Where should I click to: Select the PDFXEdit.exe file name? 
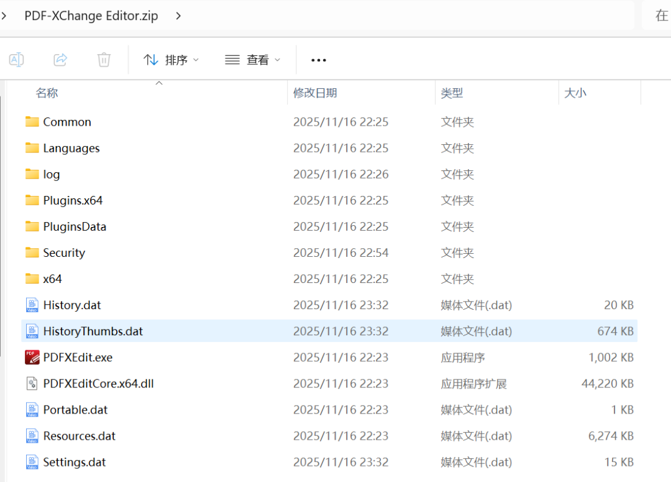(78, 358)
